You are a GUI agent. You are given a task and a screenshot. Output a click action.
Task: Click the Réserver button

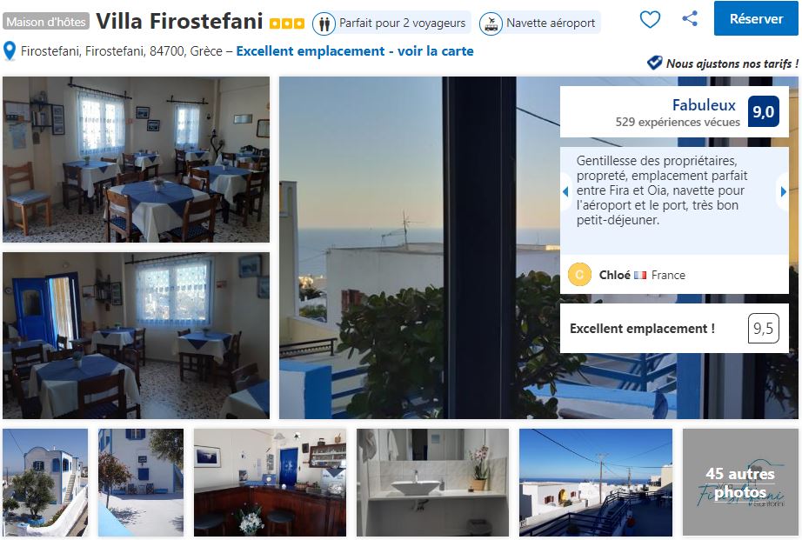coord(756,18)
